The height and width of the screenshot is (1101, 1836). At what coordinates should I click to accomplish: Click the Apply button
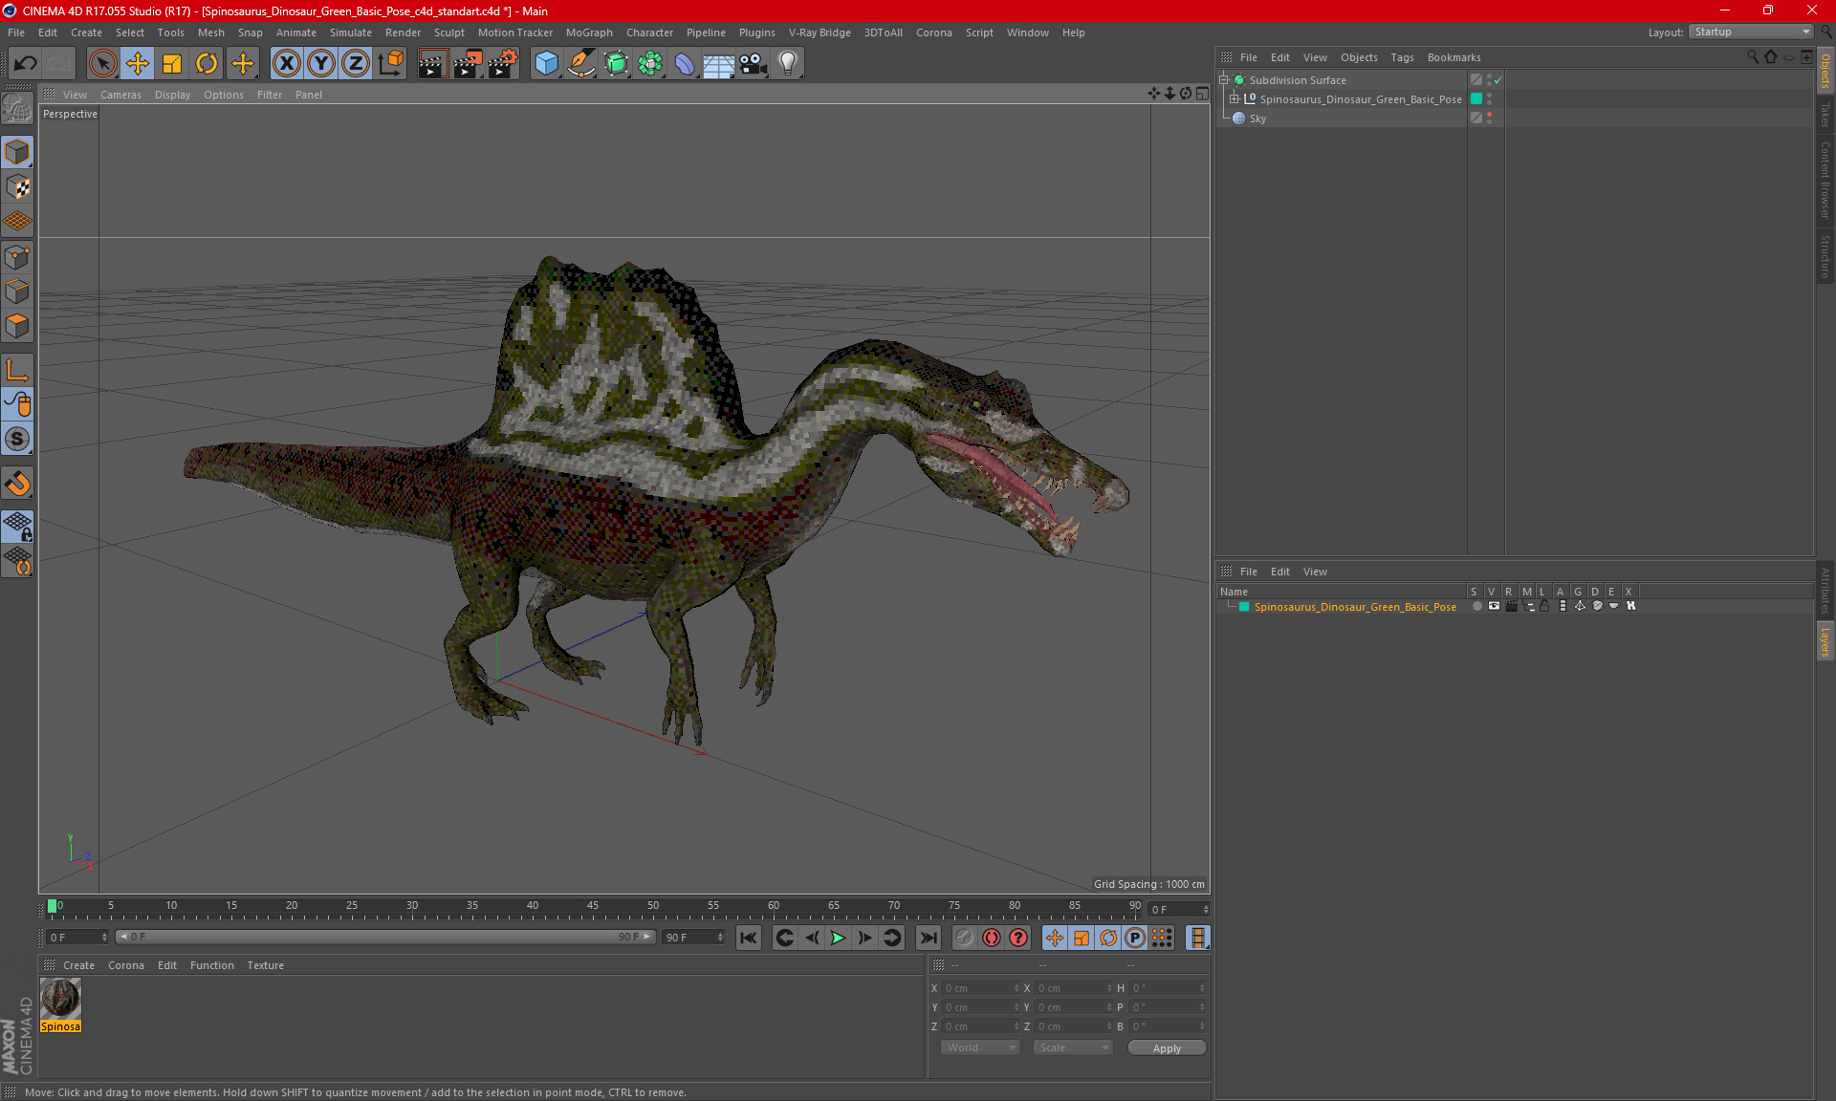tap(1167, 1048)
